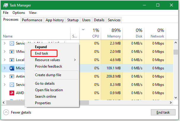Switch to the Details tab
This screenshot has height=121, width=180.
[99, 20]
